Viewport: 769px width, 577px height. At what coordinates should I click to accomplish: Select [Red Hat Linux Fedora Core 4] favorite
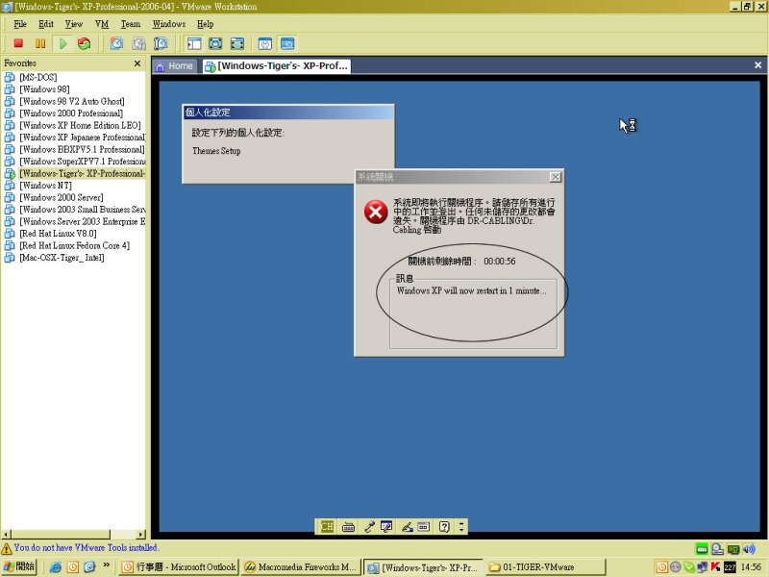pyautogui.click(x=75, y=245)
